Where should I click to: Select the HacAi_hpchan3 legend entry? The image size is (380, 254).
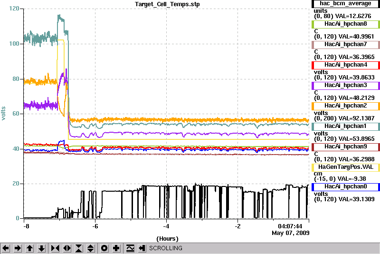coord(346,86)
